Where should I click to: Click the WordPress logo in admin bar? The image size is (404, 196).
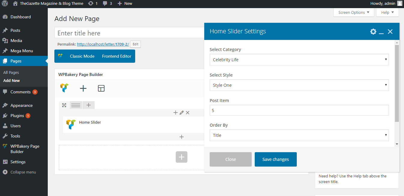(x=5, y=4)
